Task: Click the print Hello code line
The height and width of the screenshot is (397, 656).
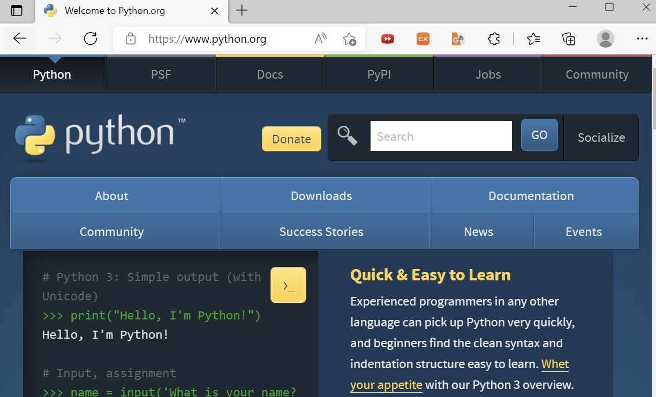Action: tap(152, 316)
